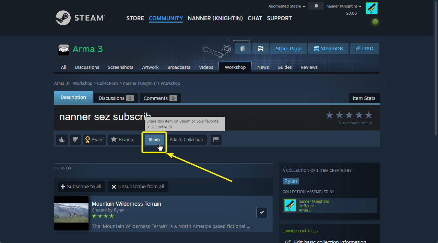The height and width of the screenshot is (243, 438).
Task: Open the Store Page button
Action: click(288, 49)
